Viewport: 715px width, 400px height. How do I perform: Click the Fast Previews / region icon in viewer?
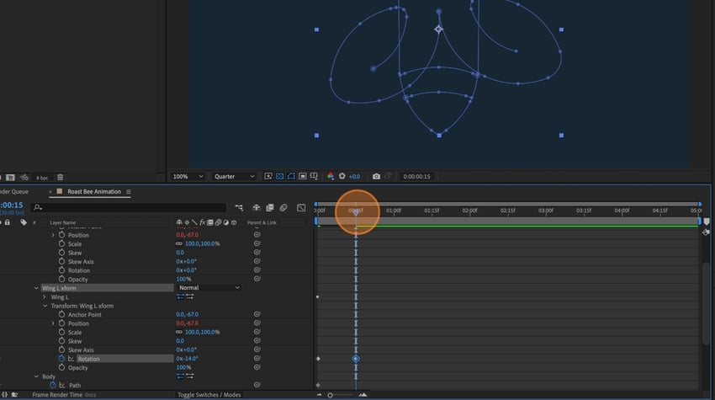pos(268,176)
